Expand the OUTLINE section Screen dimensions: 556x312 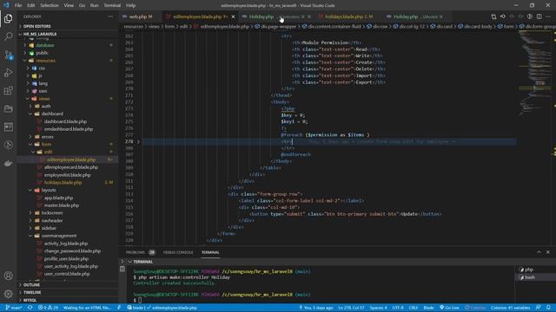click(31, 285)
